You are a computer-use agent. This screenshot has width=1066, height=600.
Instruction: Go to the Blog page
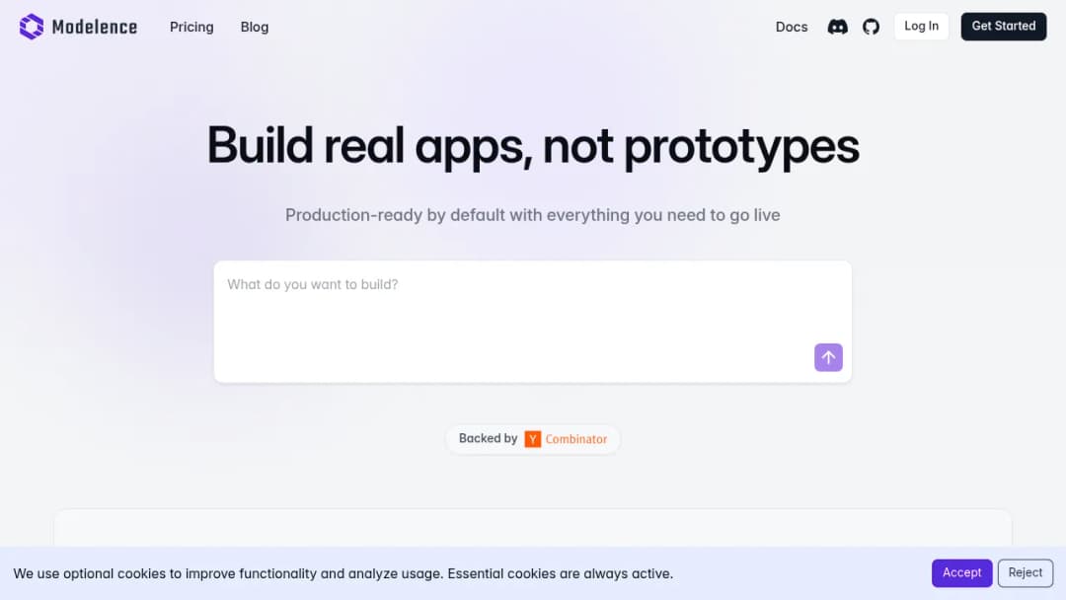click(x=255, y=27)
